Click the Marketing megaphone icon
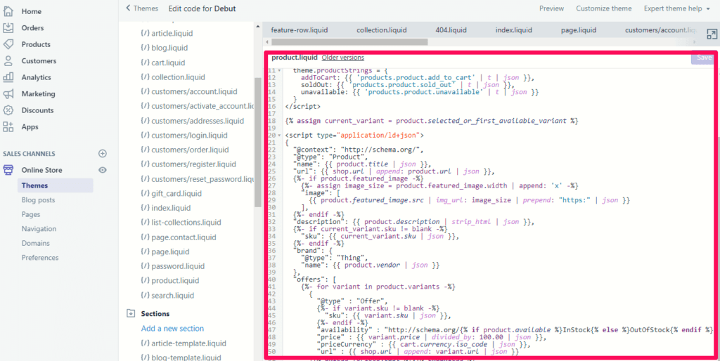 (x=8, y=94)
